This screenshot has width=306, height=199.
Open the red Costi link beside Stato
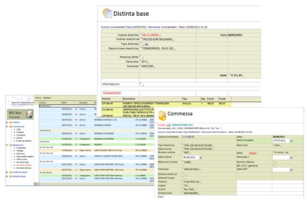[253, 153]
